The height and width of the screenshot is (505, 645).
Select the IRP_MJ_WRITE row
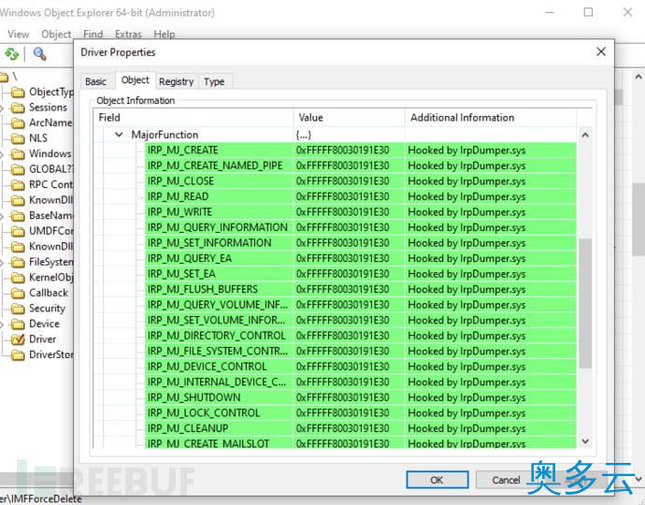(x=360, y=212)
